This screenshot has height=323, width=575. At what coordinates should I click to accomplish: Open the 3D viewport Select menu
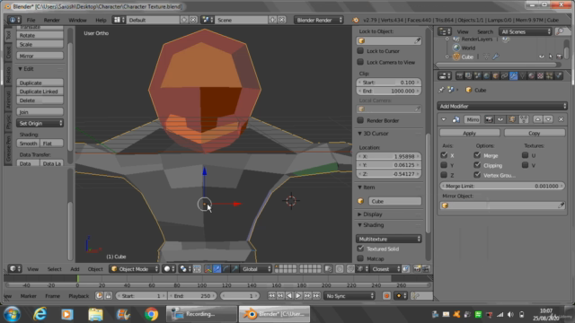click(x=54, y=269)
